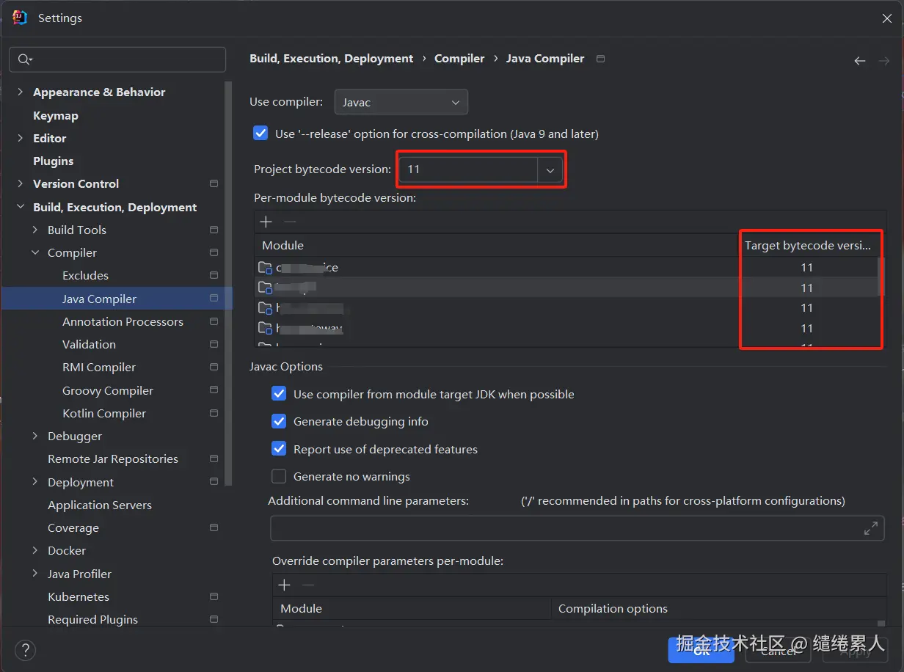The image size is (904, 672).
Task: Click project icon beside Version Control
Action: pyautogui.click(x=214, y=183)
